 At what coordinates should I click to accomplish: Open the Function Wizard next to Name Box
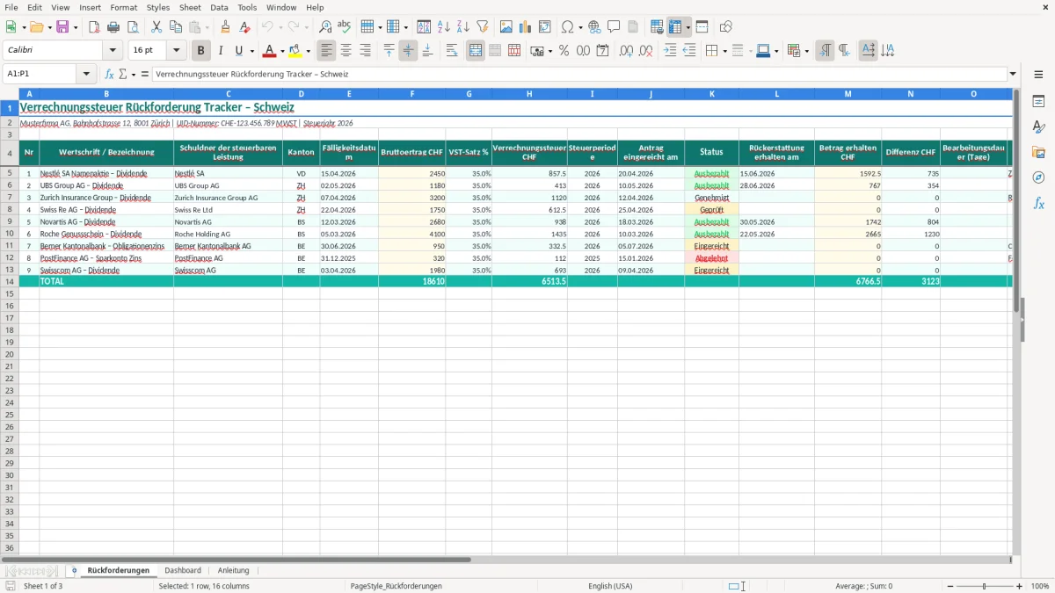[x=110, y=74]
